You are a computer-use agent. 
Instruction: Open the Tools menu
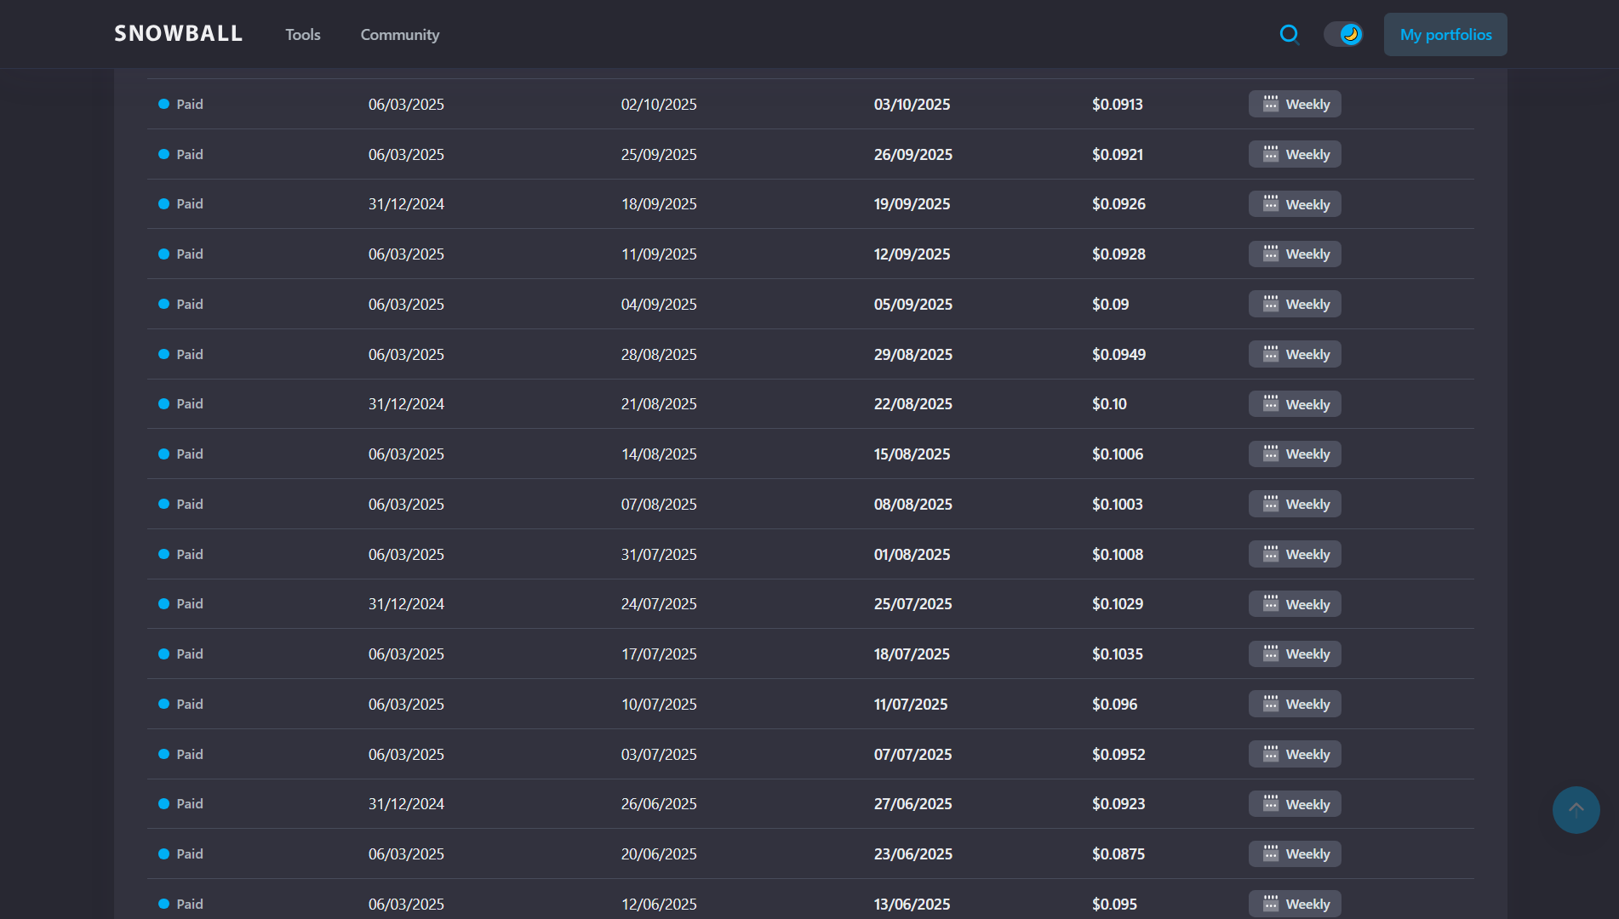302,35
